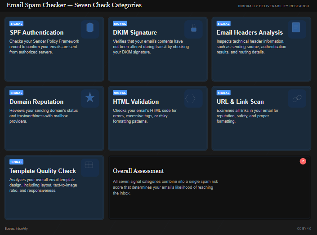Click the SIGNAL tag above DKIM Signature
The image size is (317, 235).
(x=120, y=24)
